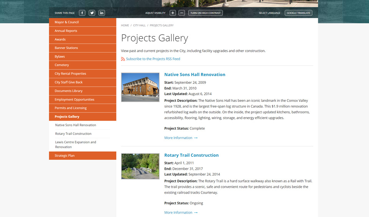Increase text size with plus icon
The width and height of the screenshot is (369, 217).
[173, 13]
